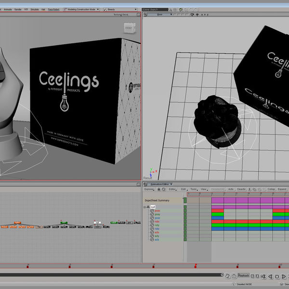Click the posx animation curve icon
This screenshot has height=289, width=289.
click(152, 211)
